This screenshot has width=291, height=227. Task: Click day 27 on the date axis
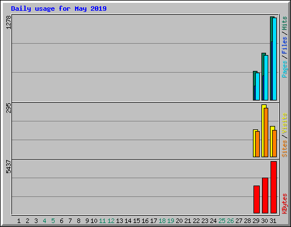(239, 221)
